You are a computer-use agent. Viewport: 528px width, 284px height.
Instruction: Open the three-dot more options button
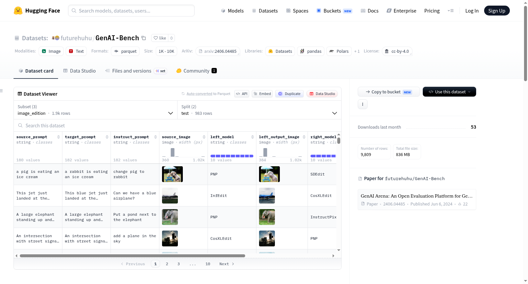pyautogui.click(x=363, y=104)
